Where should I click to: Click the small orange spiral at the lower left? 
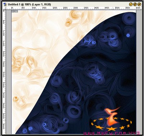tap(16, 98)
